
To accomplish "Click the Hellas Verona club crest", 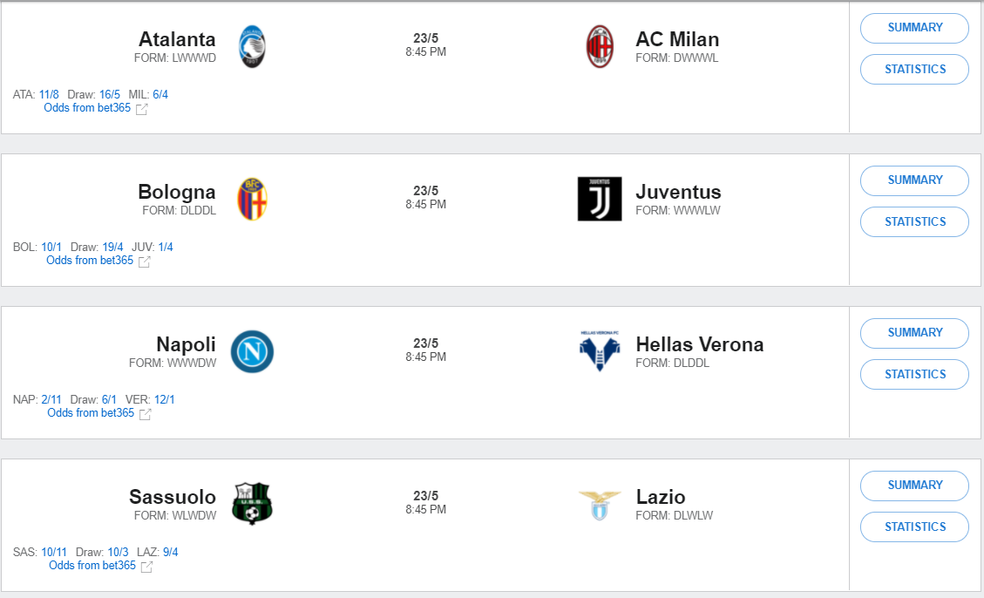I will pos(600,350).
